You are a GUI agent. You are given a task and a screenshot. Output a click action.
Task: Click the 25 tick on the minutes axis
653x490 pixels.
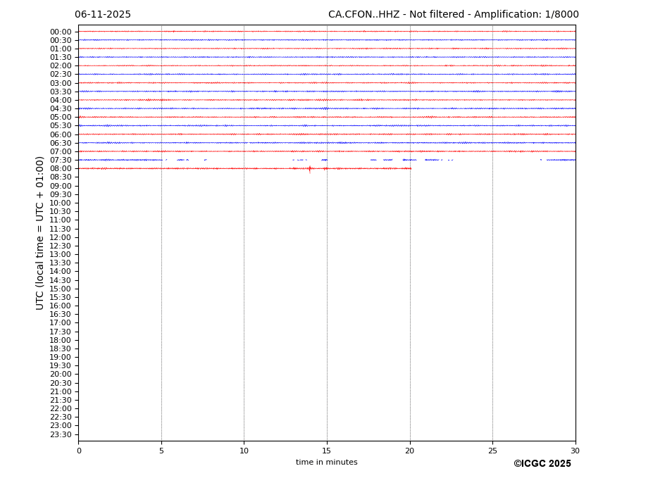(x=492, y=451)
